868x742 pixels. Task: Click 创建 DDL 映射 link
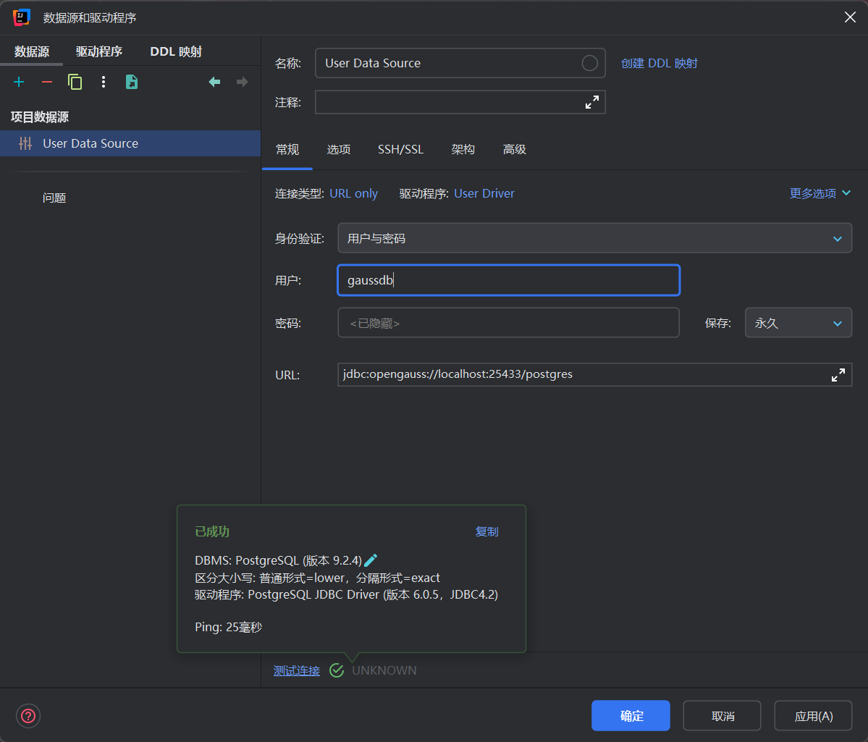tap(660, 63)
